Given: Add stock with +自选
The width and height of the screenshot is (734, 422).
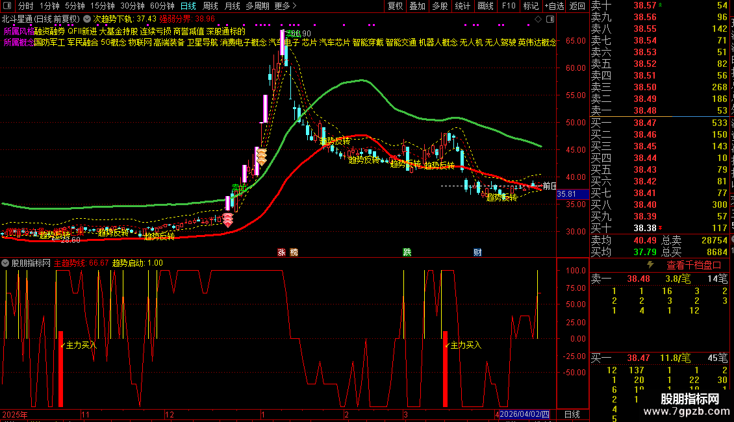Looking at the screenshot, I should [x=555, y=6].
